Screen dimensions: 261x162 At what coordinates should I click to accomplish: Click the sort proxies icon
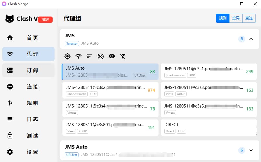coord(90,56)
